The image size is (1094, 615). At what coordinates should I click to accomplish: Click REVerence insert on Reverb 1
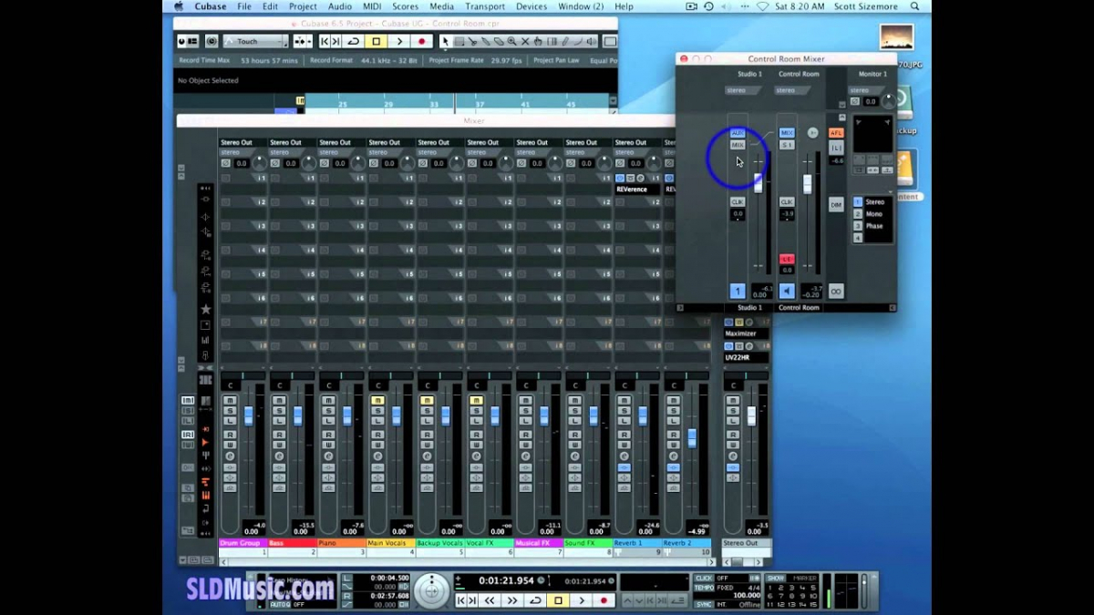click(x=635, y=190)
